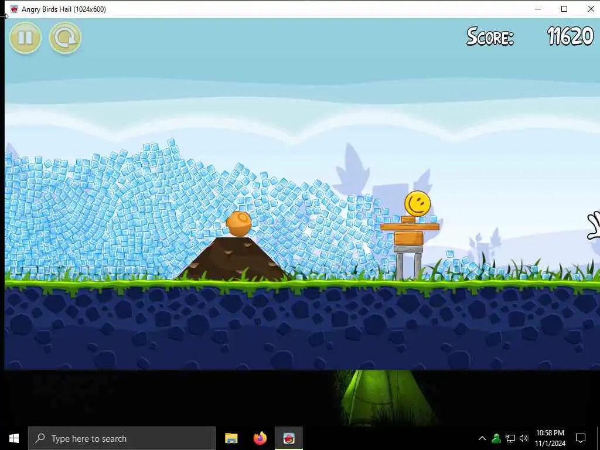Click the Angry Birds icon in title bar
The image size is (600, 450).
tap(14, 9)
